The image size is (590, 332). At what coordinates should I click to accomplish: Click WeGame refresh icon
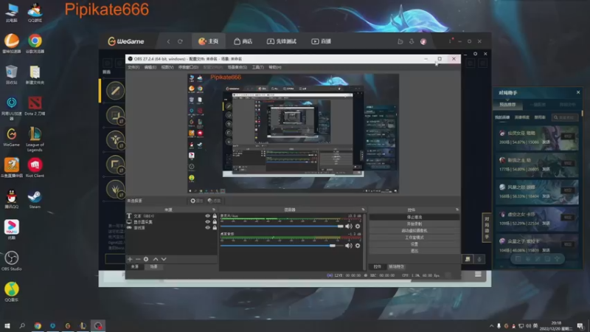click(180, 41)
